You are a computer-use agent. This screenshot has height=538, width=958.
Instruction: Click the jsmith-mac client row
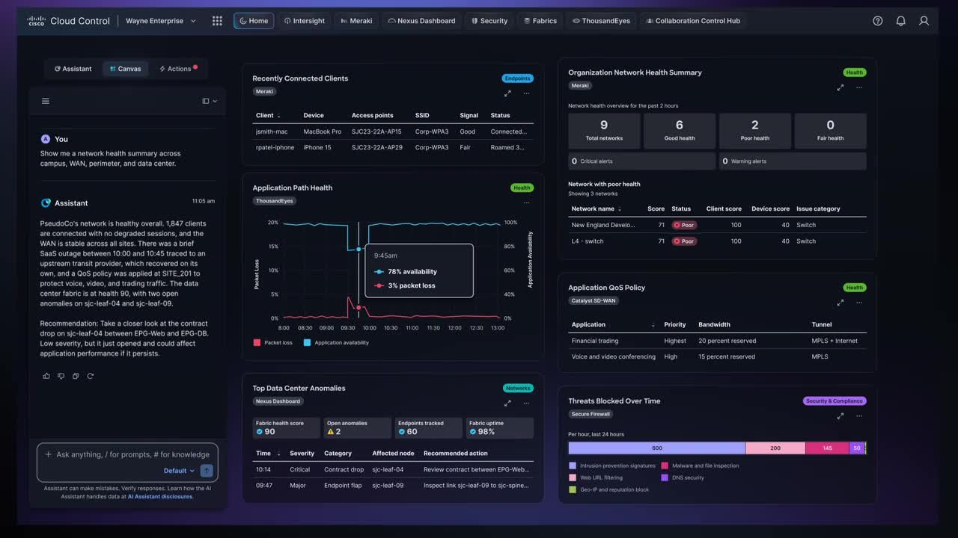[393, 132]
